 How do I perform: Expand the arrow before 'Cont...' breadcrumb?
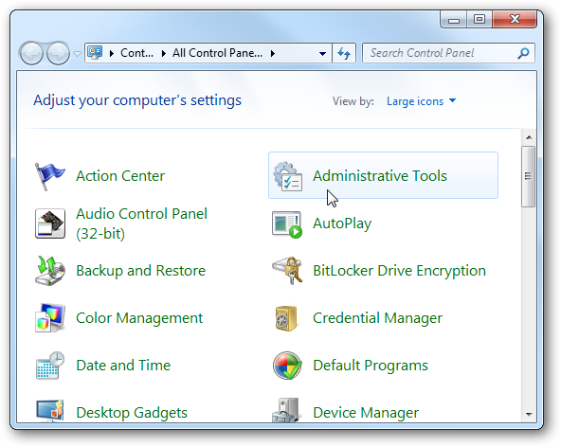112,54
